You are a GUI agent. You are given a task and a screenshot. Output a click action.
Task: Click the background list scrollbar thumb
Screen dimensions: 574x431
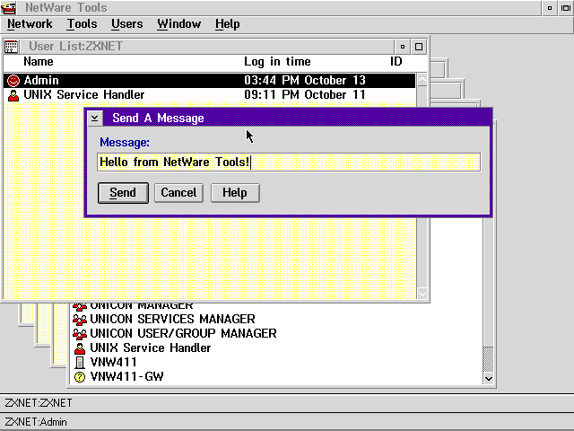(488, 359)
